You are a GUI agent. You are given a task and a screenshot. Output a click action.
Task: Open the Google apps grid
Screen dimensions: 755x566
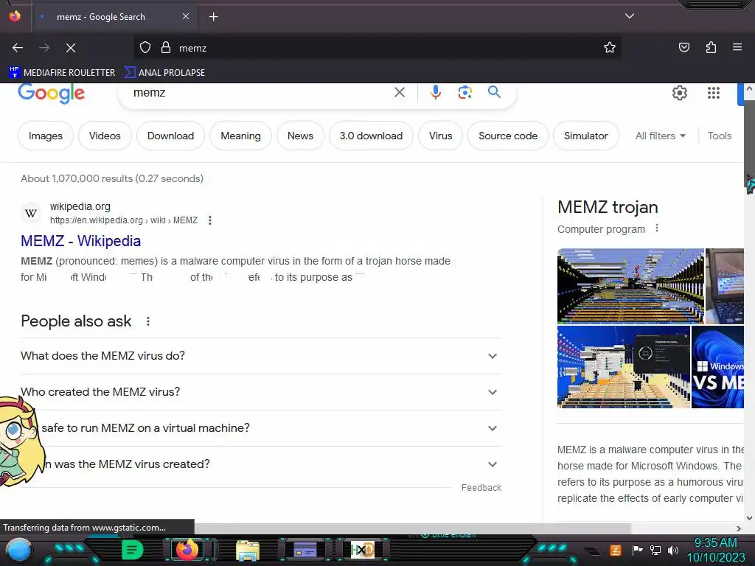(714, 93)
